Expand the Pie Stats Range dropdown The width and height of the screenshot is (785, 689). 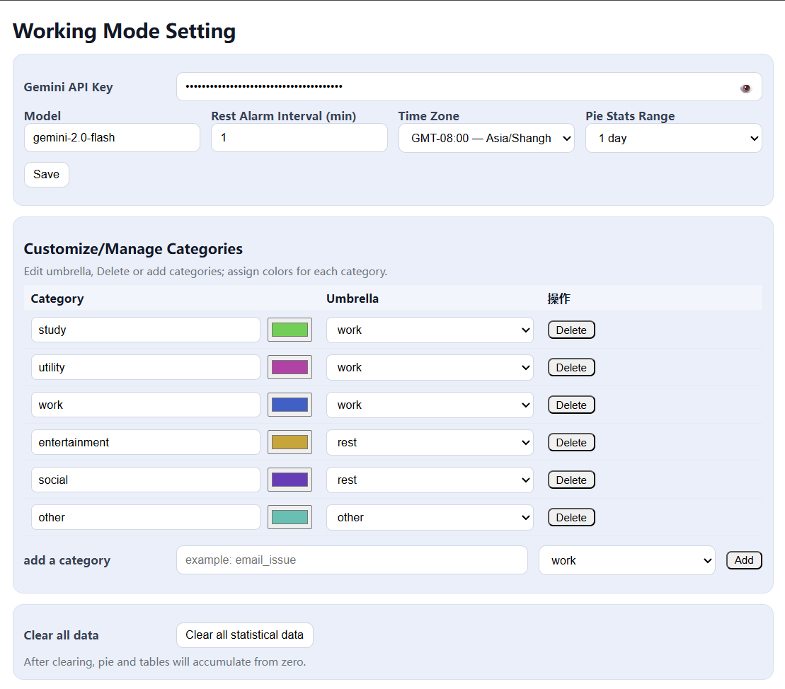tap(673, 138)
